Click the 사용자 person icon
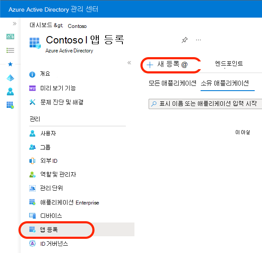Image resolution: width=262 pixels, height=253 pixels. pyautogui.click(x=32, y=133)
